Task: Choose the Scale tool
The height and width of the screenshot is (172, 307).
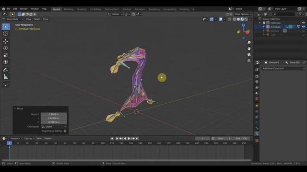Action: [x=6, y=55]
